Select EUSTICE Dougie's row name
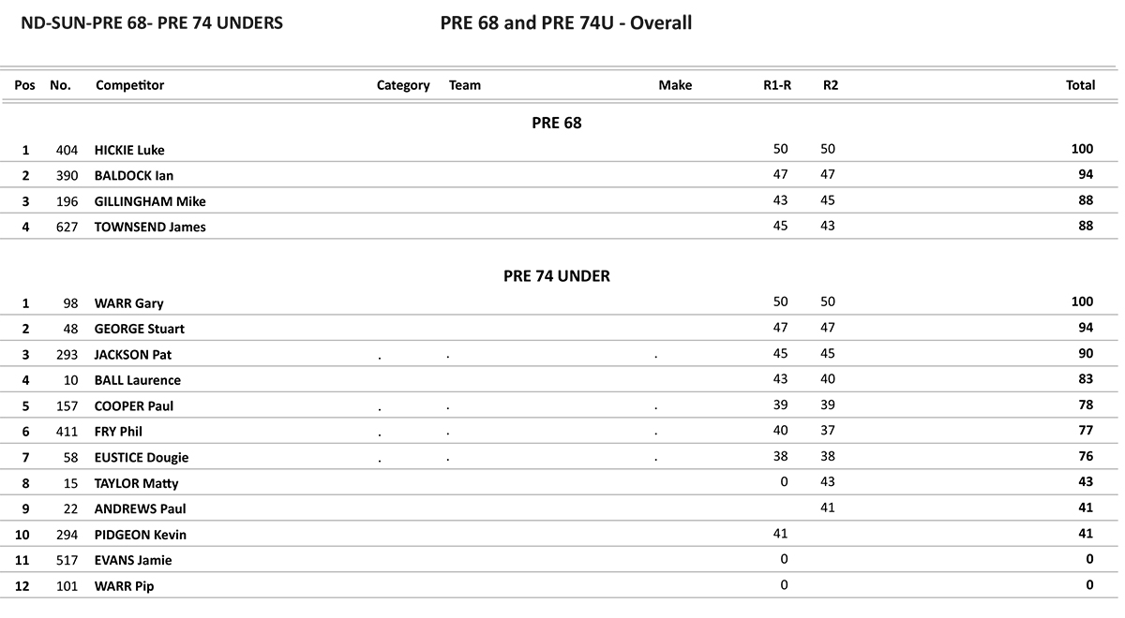Screen dimensions: 1125x618 [x=142, y=458]
